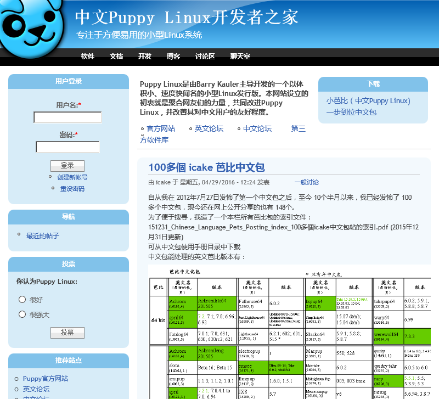Click the werewolf64 cell in the table
Screen dimensions: 439x399
[388, 336]
